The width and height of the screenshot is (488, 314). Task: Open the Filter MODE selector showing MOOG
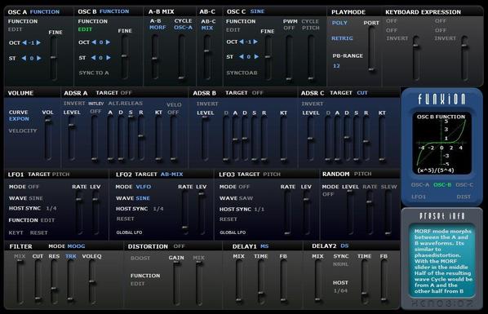76,246
